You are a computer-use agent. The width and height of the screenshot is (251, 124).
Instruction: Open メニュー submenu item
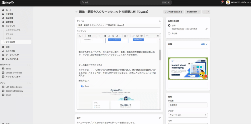[10, 38]
